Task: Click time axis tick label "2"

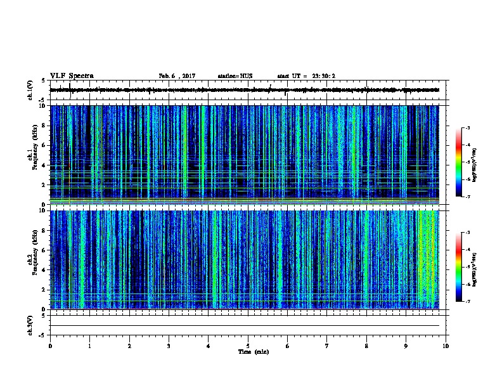Action: coord(129,346)
